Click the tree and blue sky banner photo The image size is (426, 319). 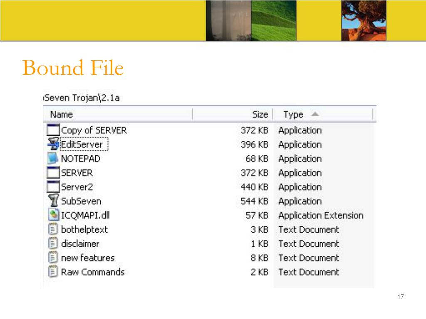(364, 21)
